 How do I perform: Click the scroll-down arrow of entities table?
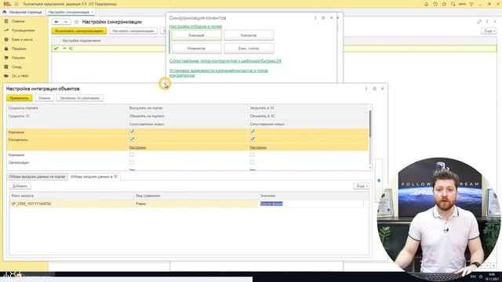click(370, 168)
